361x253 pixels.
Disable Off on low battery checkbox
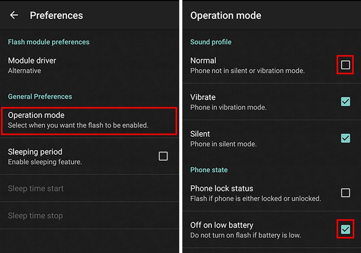(x=345, y=230)
